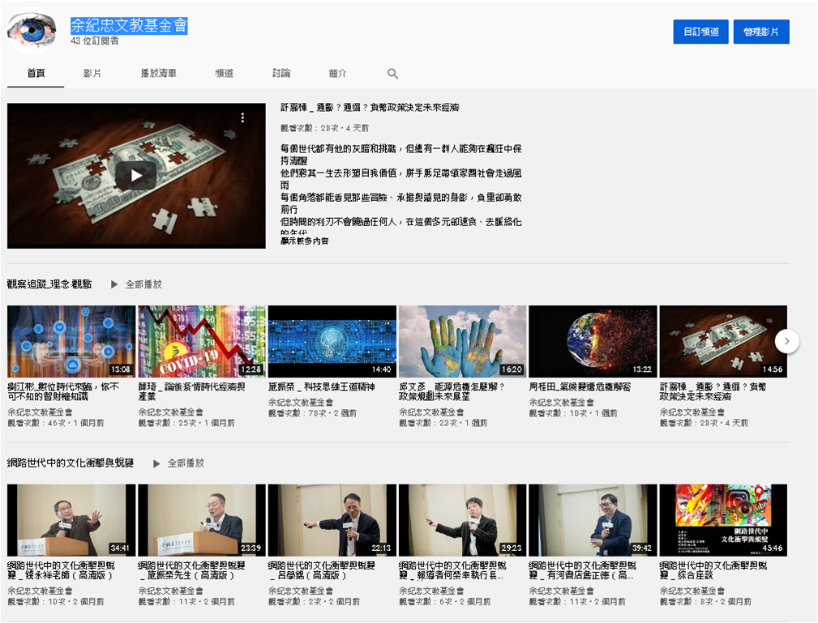Open video title 錢永祥老師（高清版）
Image resolution: width=818 pixels, height=623 pixels.
click(61, 570)
